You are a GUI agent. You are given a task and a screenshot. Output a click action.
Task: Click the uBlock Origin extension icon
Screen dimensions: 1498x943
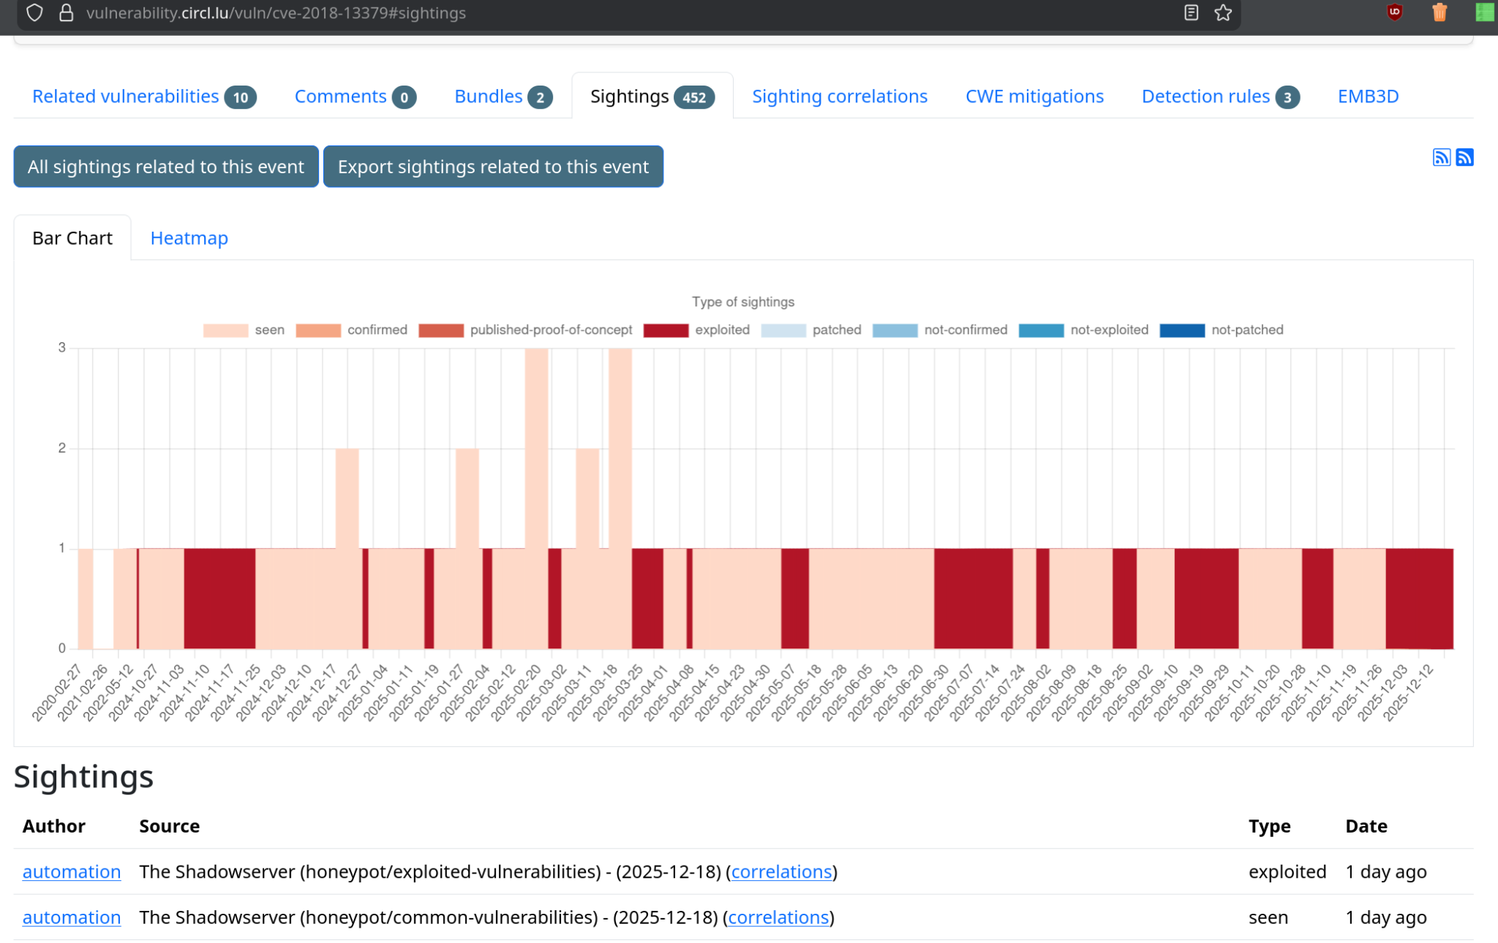click(1394, 12)
